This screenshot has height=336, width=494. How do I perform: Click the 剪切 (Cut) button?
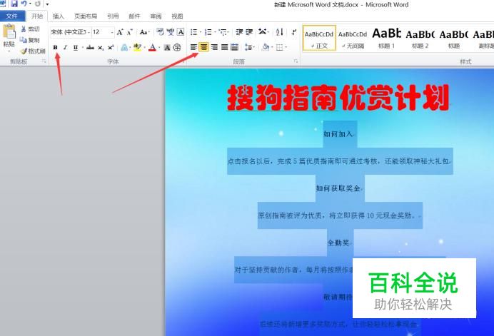pyautogui.click(x=31, y=29)
